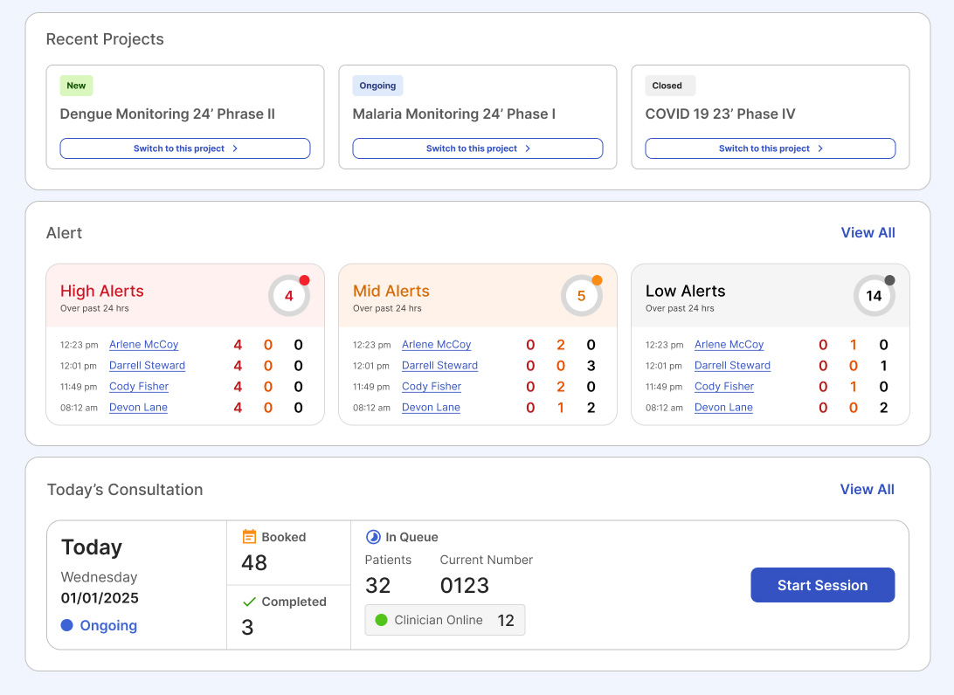Click the Wednesday day label
Screen dimensions: 954x695
(x=100, y=577)
